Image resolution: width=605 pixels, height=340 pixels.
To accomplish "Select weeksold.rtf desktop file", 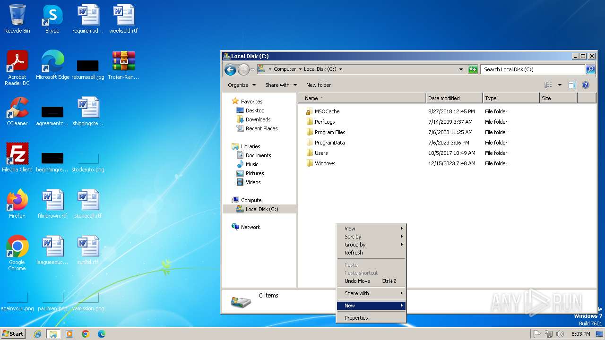I will pos(123,19).
